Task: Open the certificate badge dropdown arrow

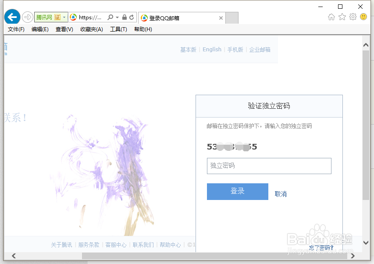Action: click(x=64, y=17)
